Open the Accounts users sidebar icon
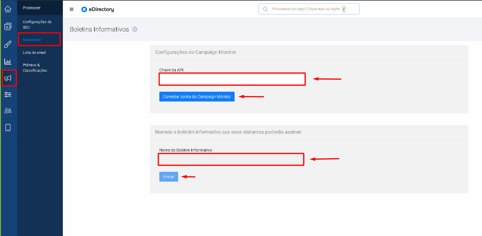The width and height of the screenshot is (482, 236). (x=8, y=110)
